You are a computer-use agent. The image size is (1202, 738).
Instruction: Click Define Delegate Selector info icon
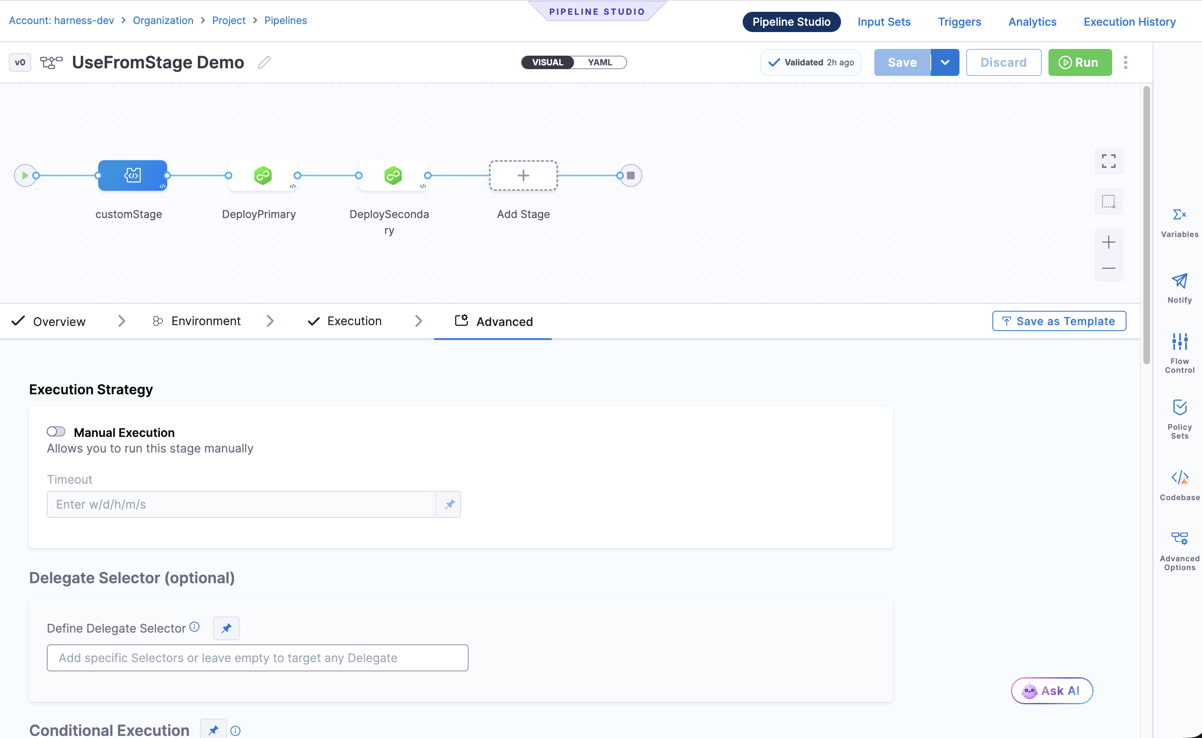tap(194, 627)
